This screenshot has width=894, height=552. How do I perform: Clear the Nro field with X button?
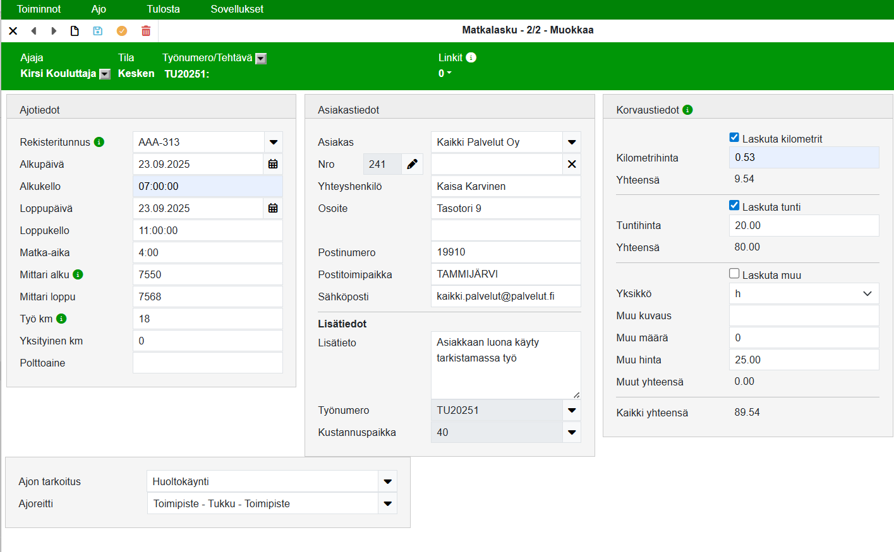click(572, 164)
